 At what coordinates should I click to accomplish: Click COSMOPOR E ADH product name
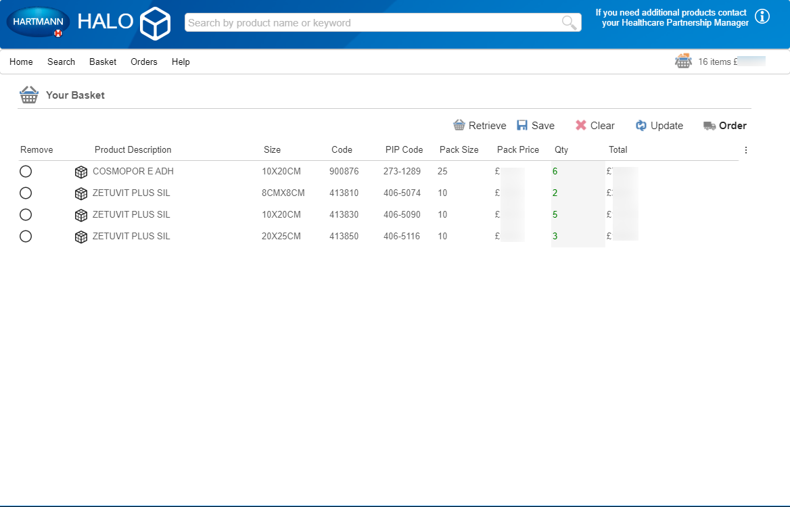133,171
